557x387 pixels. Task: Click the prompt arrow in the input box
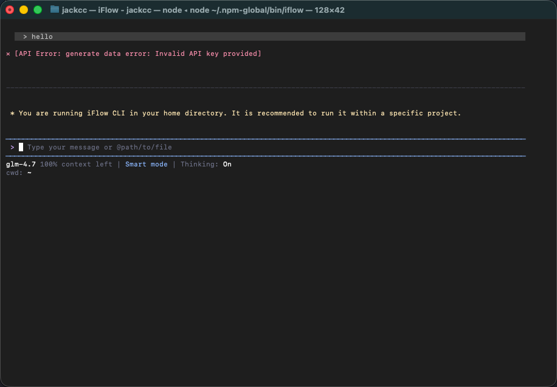point(12,147)
